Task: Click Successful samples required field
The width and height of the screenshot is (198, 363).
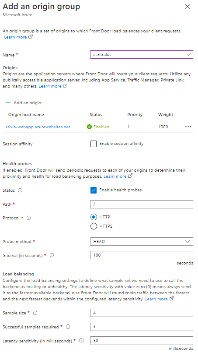Action: pos(141,327)
